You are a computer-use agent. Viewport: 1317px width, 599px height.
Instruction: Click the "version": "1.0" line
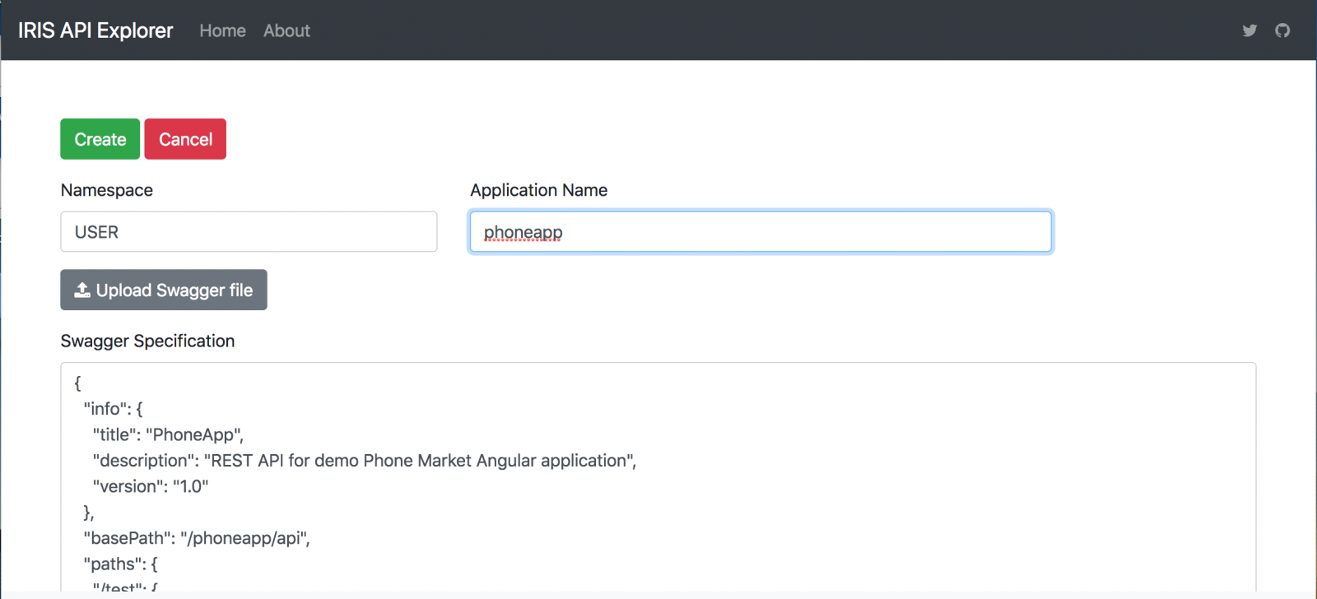point(151,486)
